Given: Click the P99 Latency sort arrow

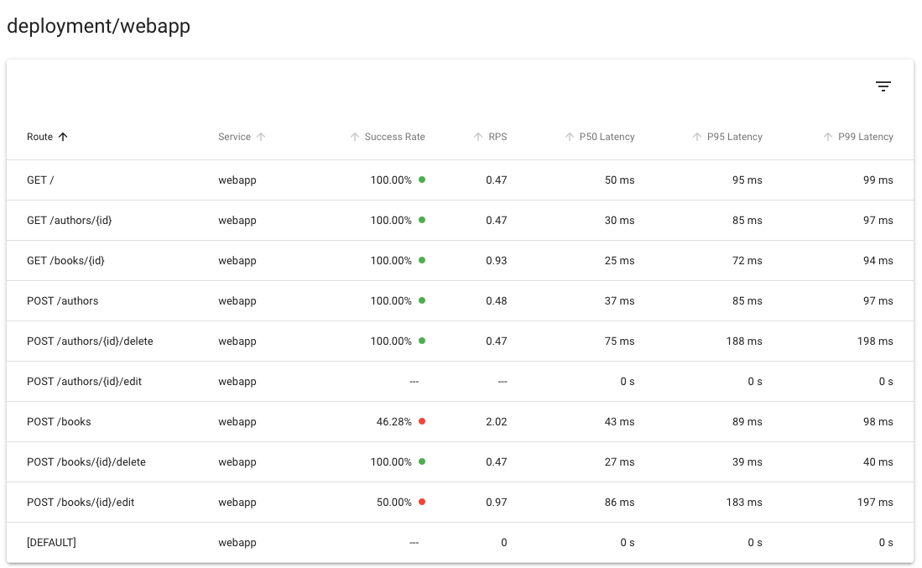Looking at the screenshot, I should click(827, 137).
